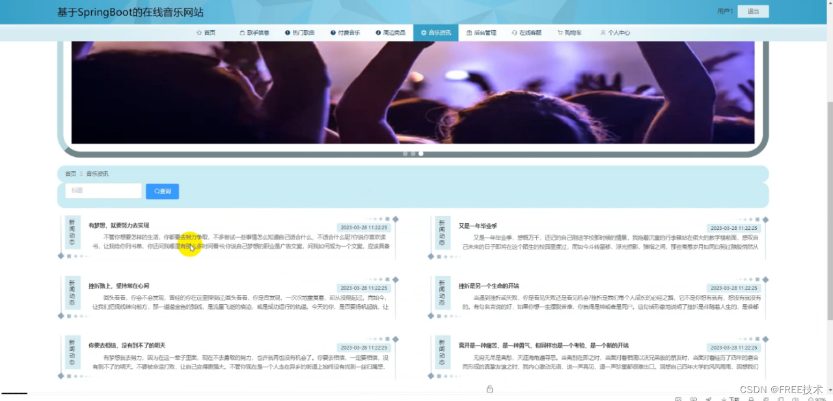Click the blue 查询 search button
Viewport: 833px width, 401px height.
162,191
